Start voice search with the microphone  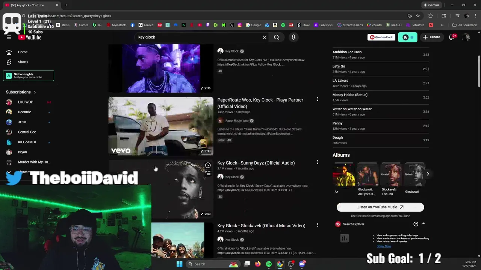click(293, 37)
